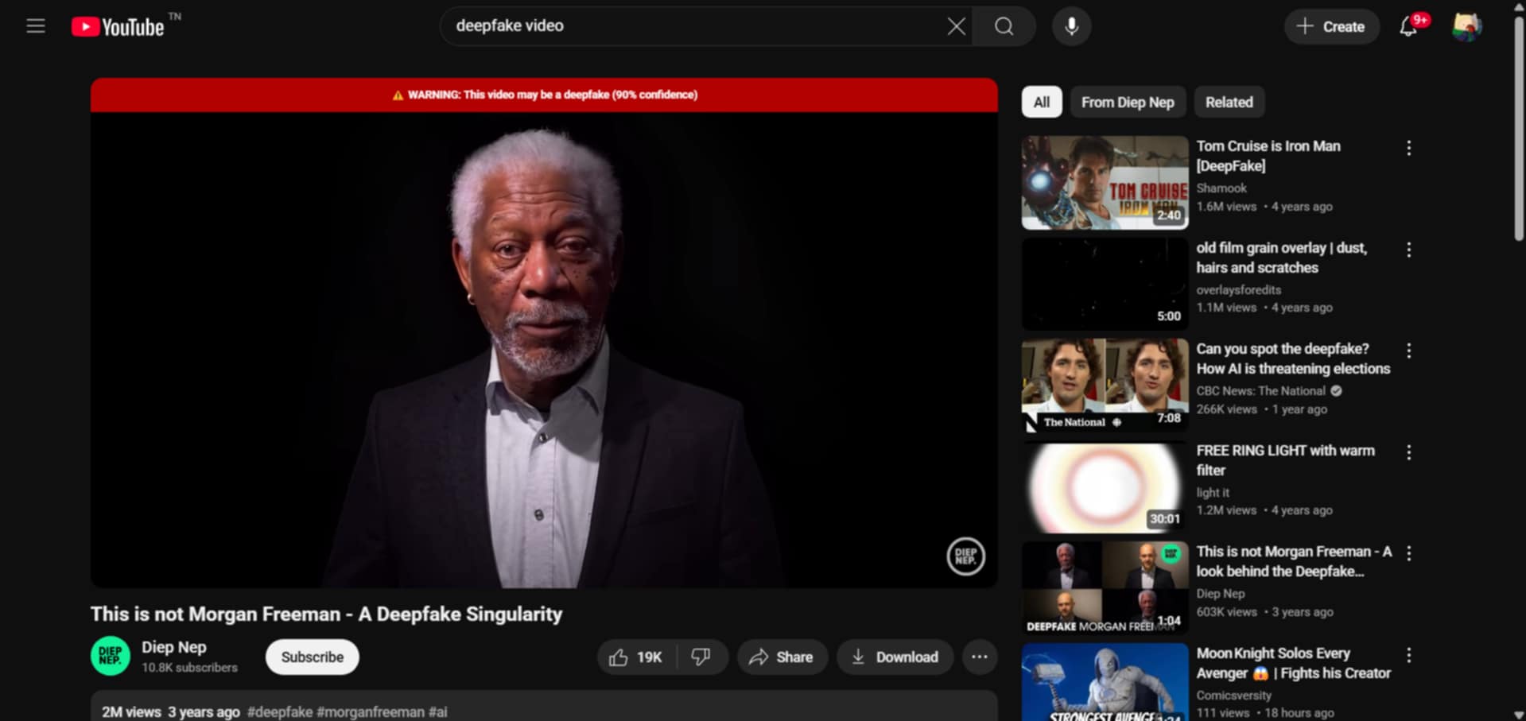Download this video
Viewport: 1526px width, 721px height.
(x=895, y=657)
